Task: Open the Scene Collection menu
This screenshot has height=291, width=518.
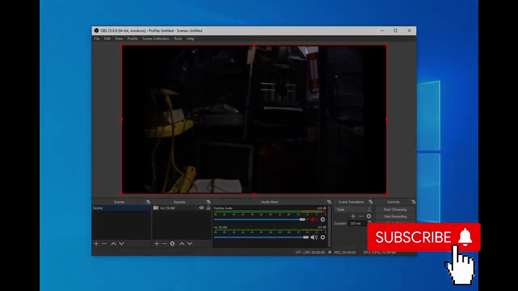Action: 156,39
